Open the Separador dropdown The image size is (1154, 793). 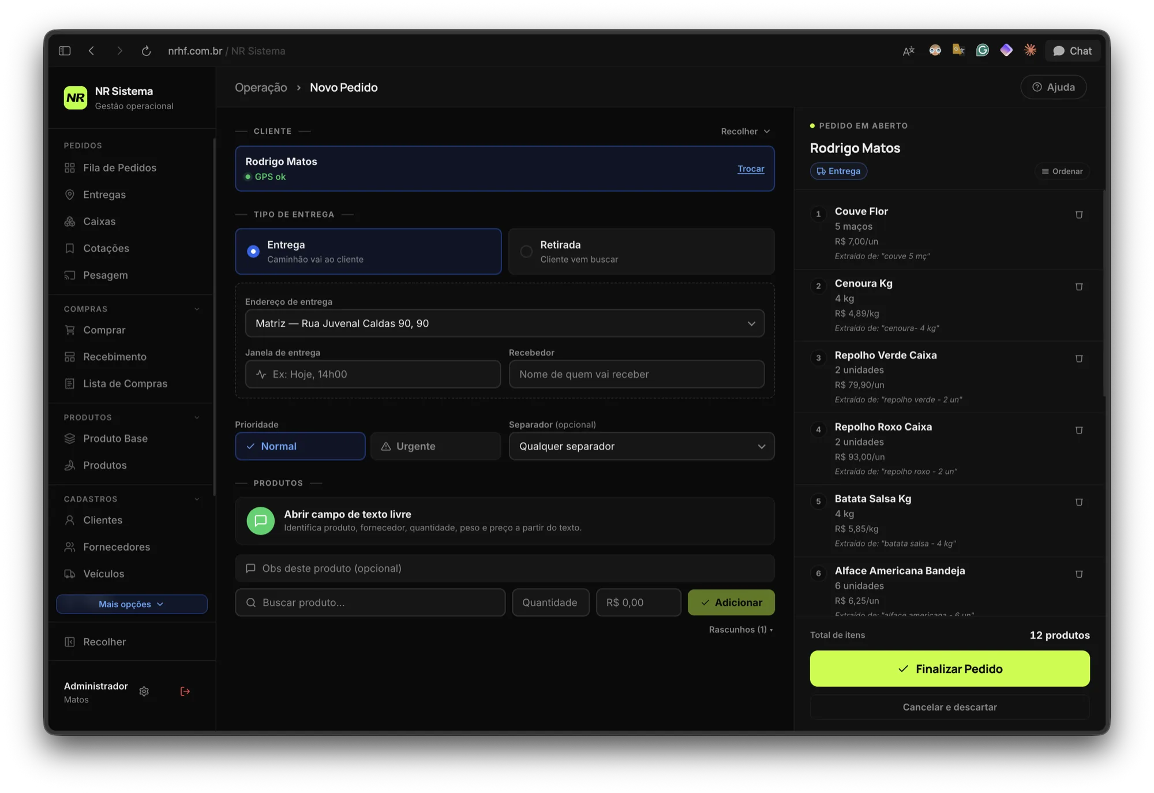point(642,446)
